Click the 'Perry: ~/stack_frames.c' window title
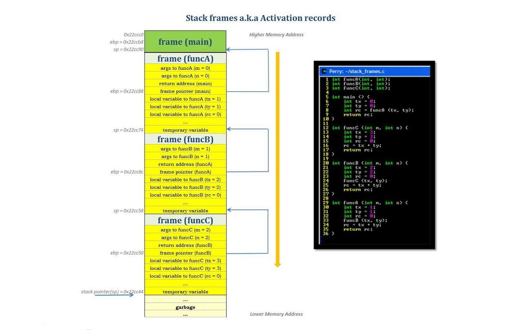The image size is (528, 330). tap(357, 71)
